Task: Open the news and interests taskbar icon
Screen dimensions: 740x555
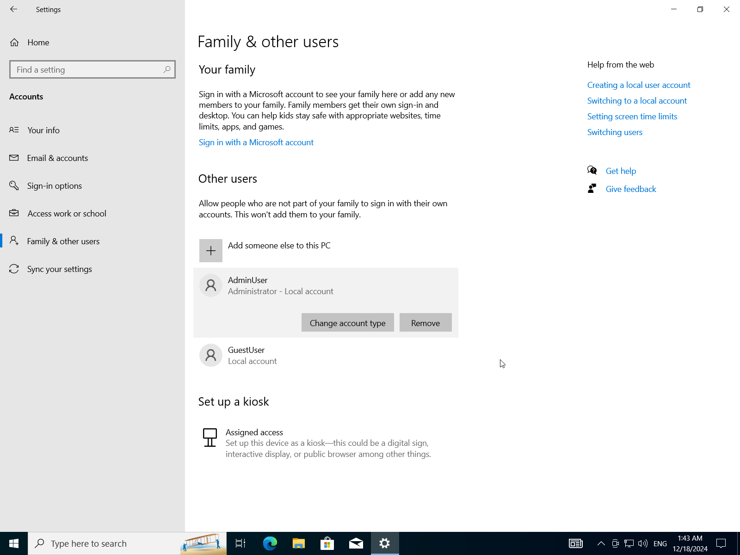Action: pos(576,543)
